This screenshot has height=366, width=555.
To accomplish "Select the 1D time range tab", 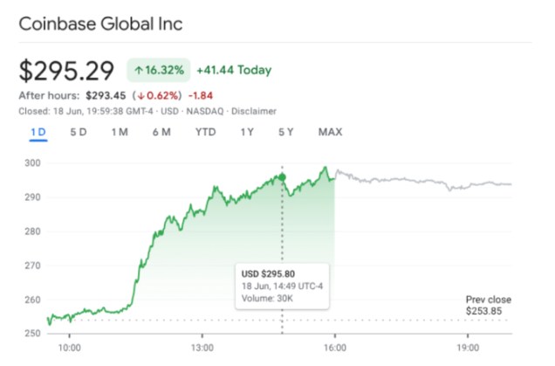I will point(38,132).
